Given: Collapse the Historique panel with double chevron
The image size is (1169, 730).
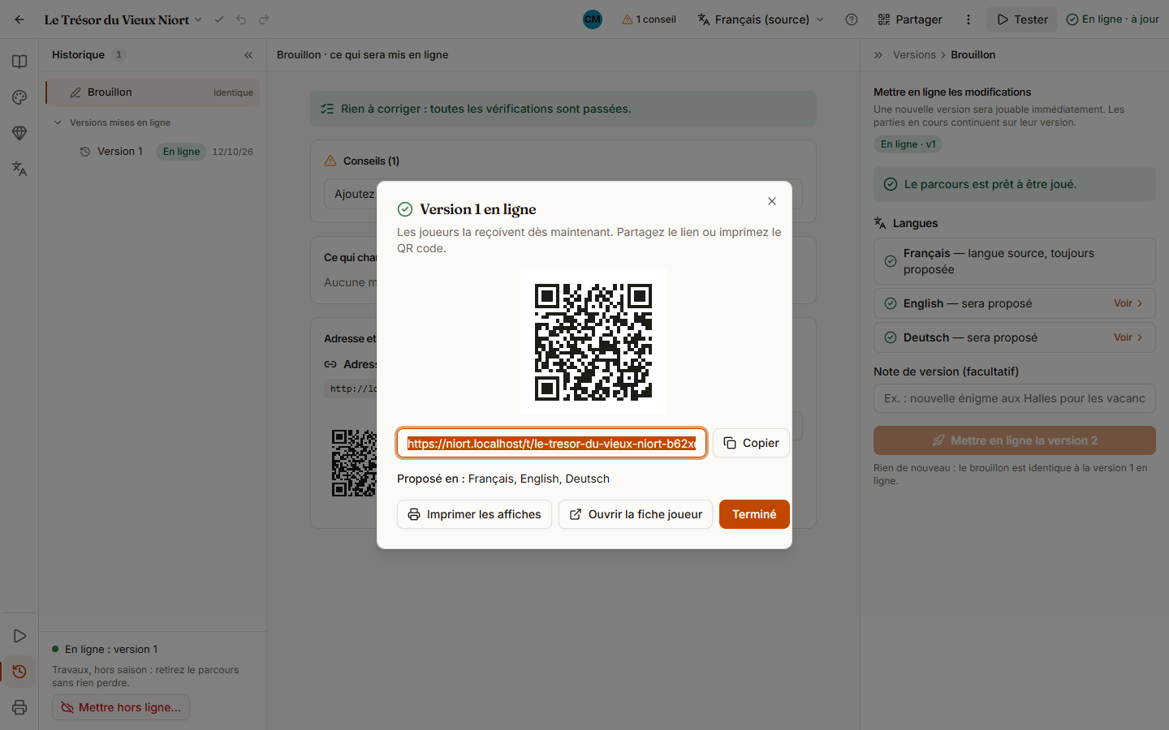Looking at the screenshot, I should point(248,55).
